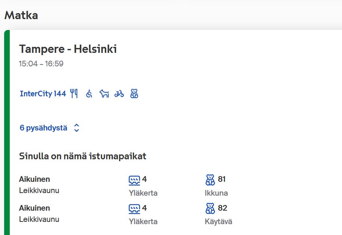The width and height of the screenshot is (342, 235).
Task: Click the pets allowed dog icon
Action: [x=104, y=94]
